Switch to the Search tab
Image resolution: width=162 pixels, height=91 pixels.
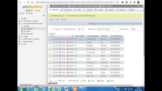(x=88, y=10)
